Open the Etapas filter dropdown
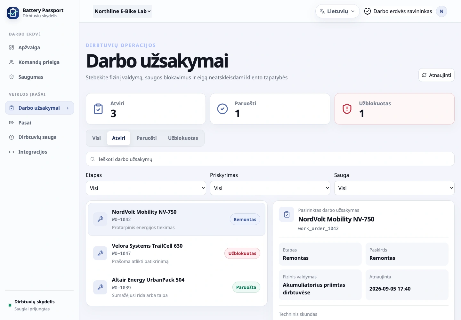 click(x=146, y=188)
